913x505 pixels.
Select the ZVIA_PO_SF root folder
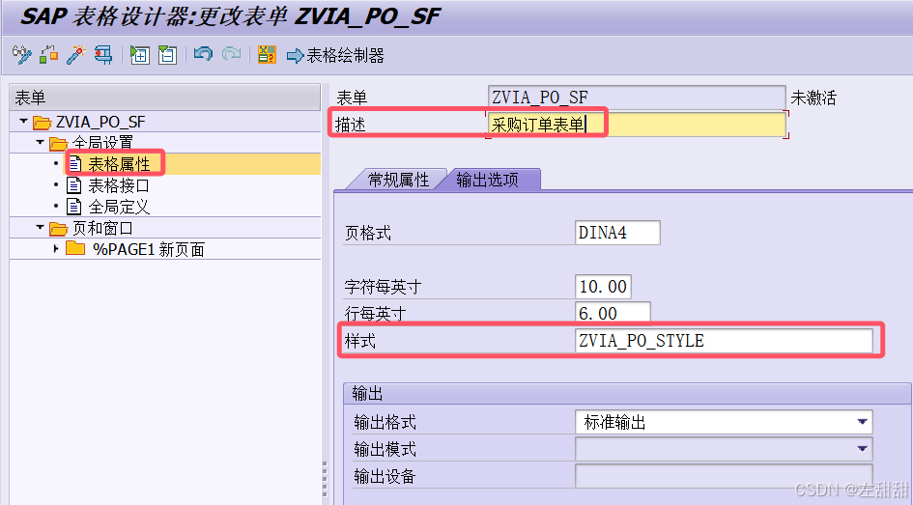click(x=100, y=122)
